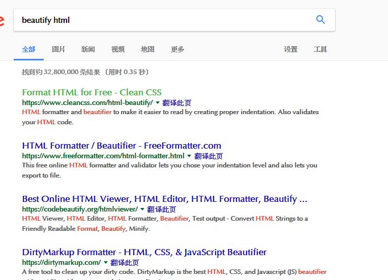Select the 全部 results tab
Viewport: 388px width, 280px height.
click(28, 49)
